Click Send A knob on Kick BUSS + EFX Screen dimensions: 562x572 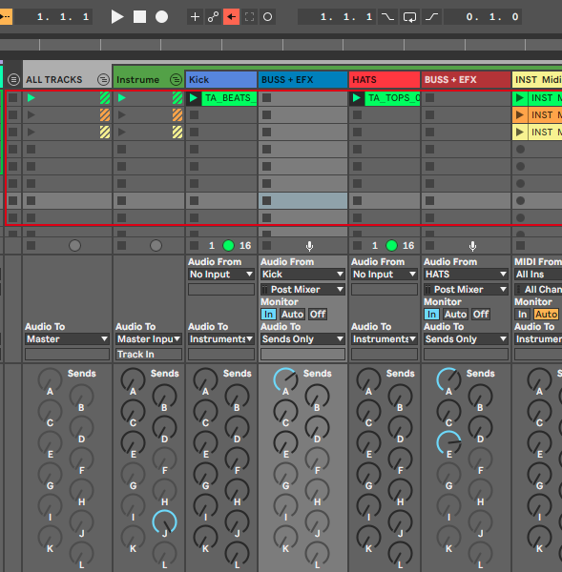(x=285, y=380)
